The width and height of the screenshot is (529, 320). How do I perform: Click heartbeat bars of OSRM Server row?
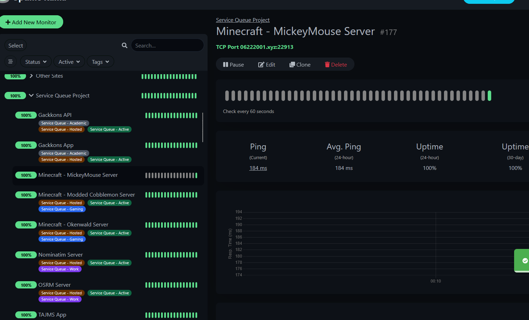click(x=171, y=285)
